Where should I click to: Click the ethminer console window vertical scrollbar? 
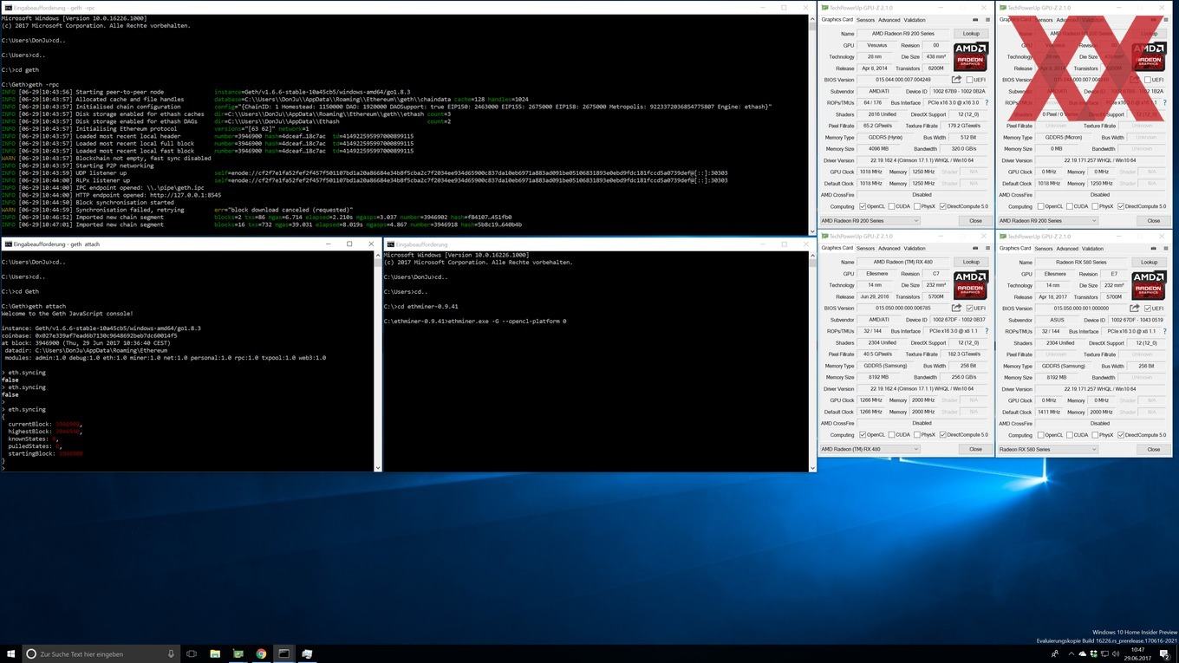point(812,360)
